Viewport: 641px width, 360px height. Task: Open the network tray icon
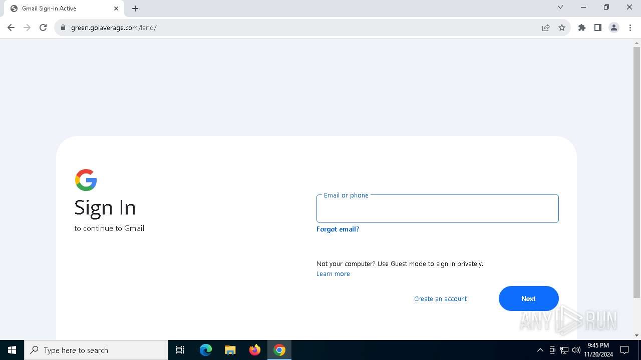pyautogui.click(x=564, y=350)
